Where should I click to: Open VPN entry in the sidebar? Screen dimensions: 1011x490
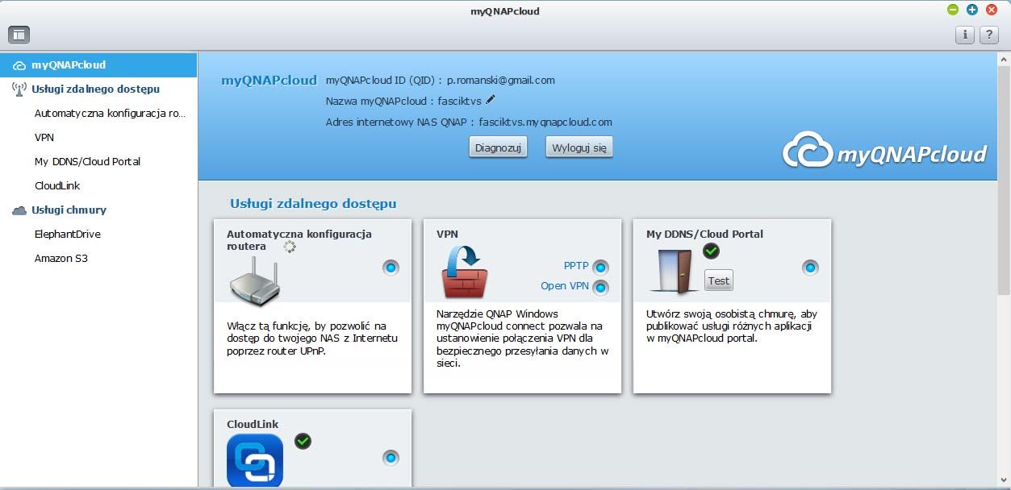click(44, 138)
